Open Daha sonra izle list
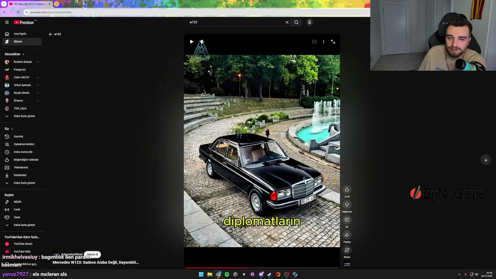This screenshot has width=496, height=279. (x=22, y=152)
